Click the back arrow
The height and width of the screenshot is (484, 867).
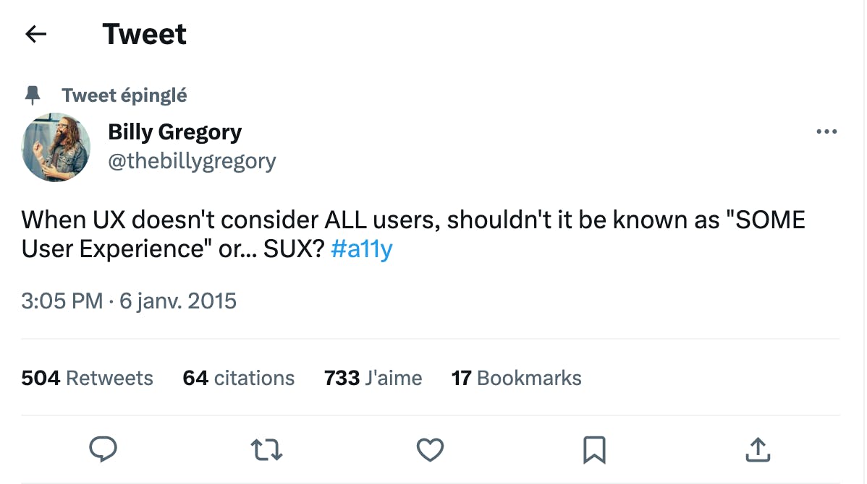click(x=35, y=34)
